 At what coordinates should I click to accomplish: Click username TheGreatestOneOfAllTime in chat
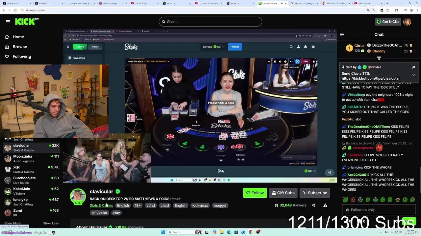pyautogui.click(x=368, y=127)
